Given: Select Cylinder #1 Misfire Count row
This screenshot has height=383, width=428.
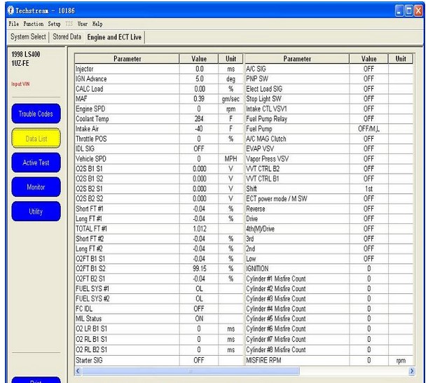Looking at the screenshot, I should click(x=329, y=279).
